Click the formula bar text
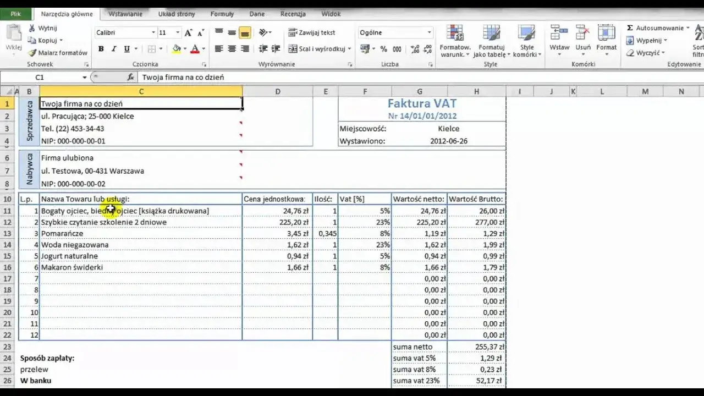 [x=183, y=78]
